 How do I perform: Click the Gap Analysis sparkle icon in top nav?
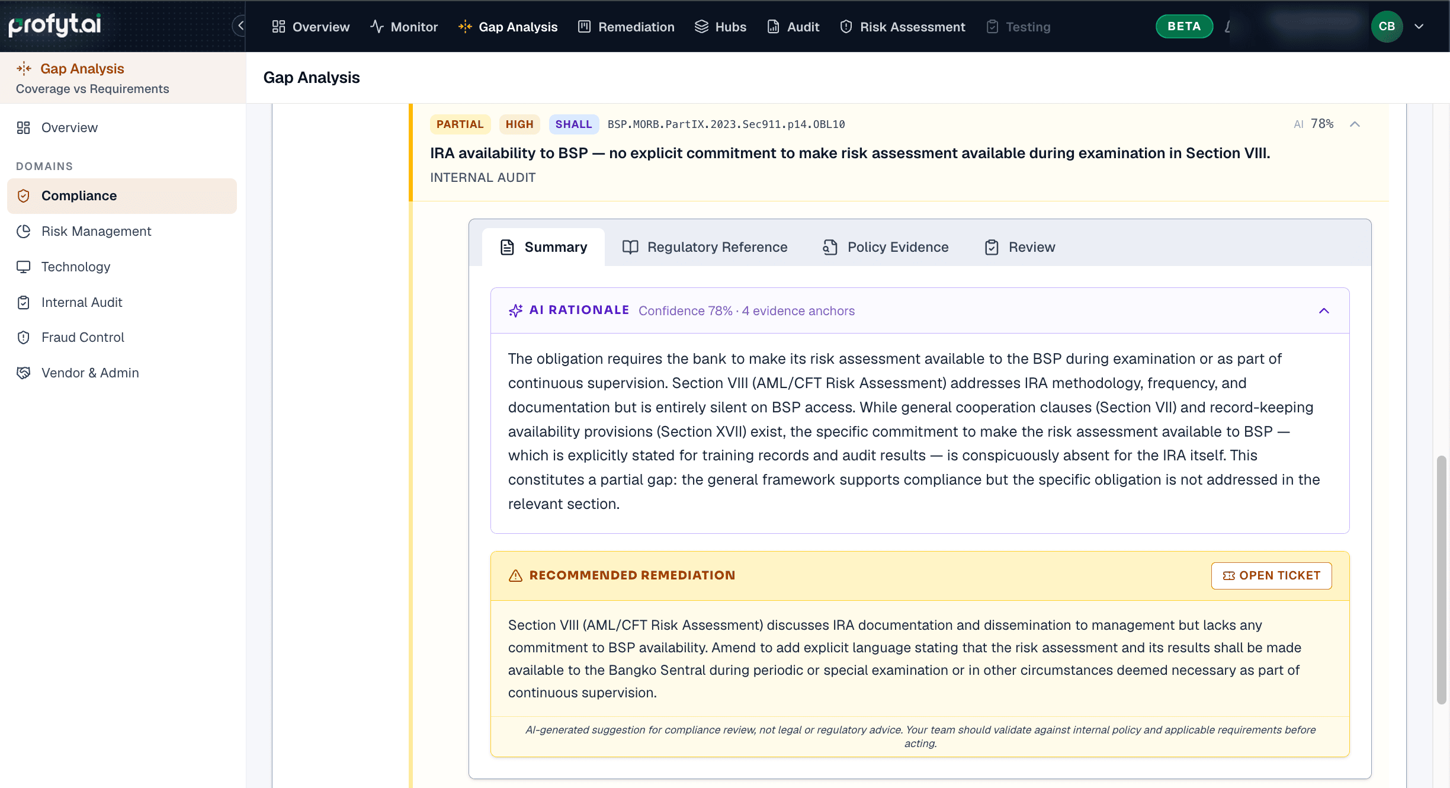pos(465,27)
